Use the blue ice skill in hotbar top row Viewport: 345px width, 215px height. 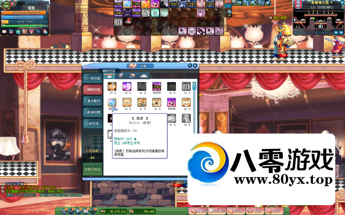coord(127,4)
